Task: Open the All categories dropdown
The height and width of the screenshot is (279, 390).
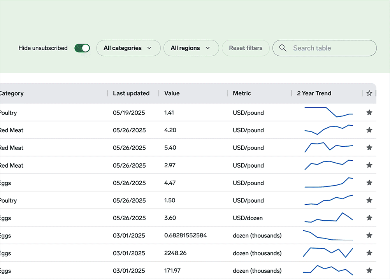Action: pyautogui.click(x=128, y=48)
